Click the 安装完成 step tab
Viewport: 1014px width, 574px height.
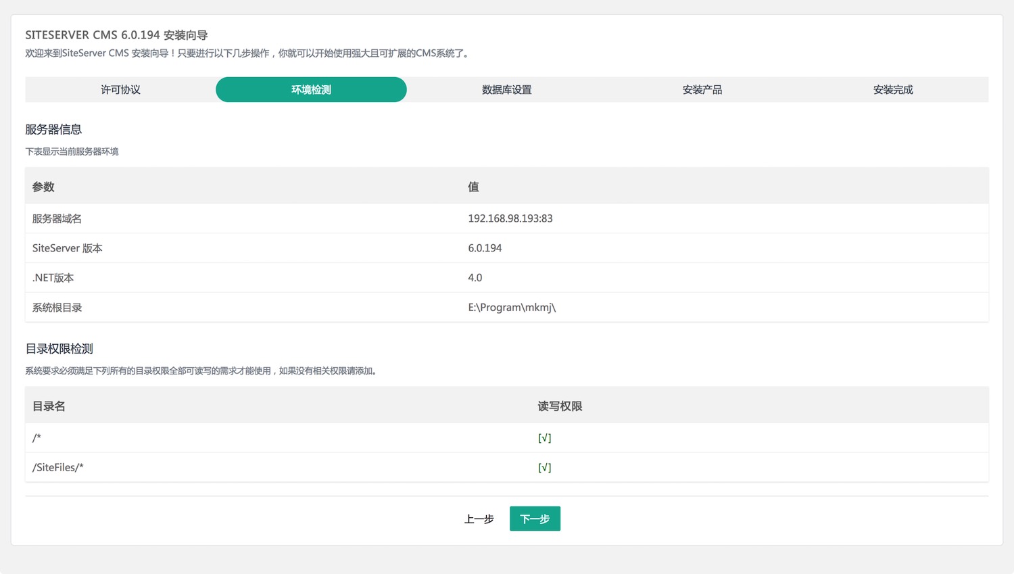pyautogui.click(x=892, y=90)
